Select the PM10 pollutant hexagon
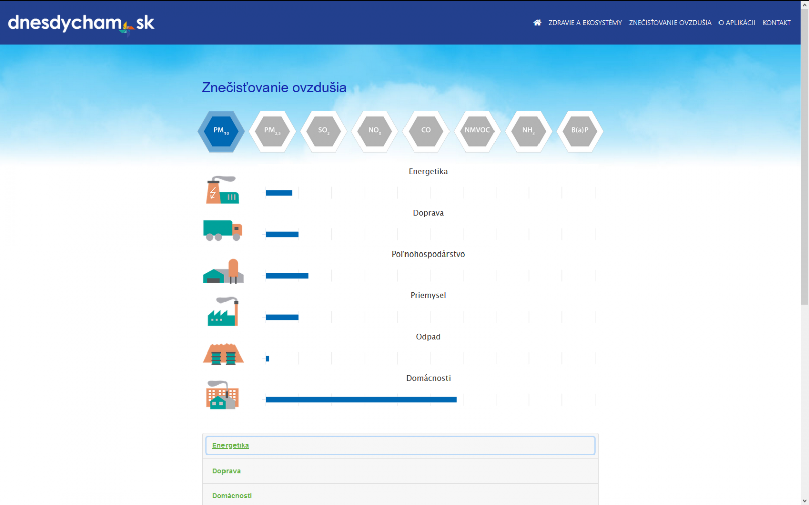 (x=221, y=131)
